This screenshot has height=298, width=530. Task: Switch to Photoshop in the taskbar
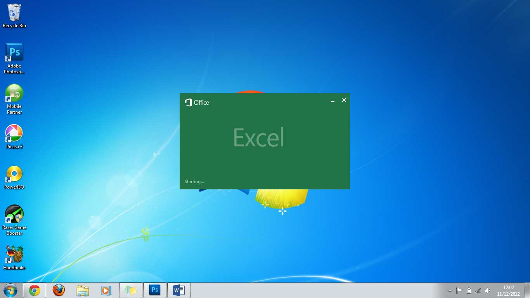[x=155, y=290]
